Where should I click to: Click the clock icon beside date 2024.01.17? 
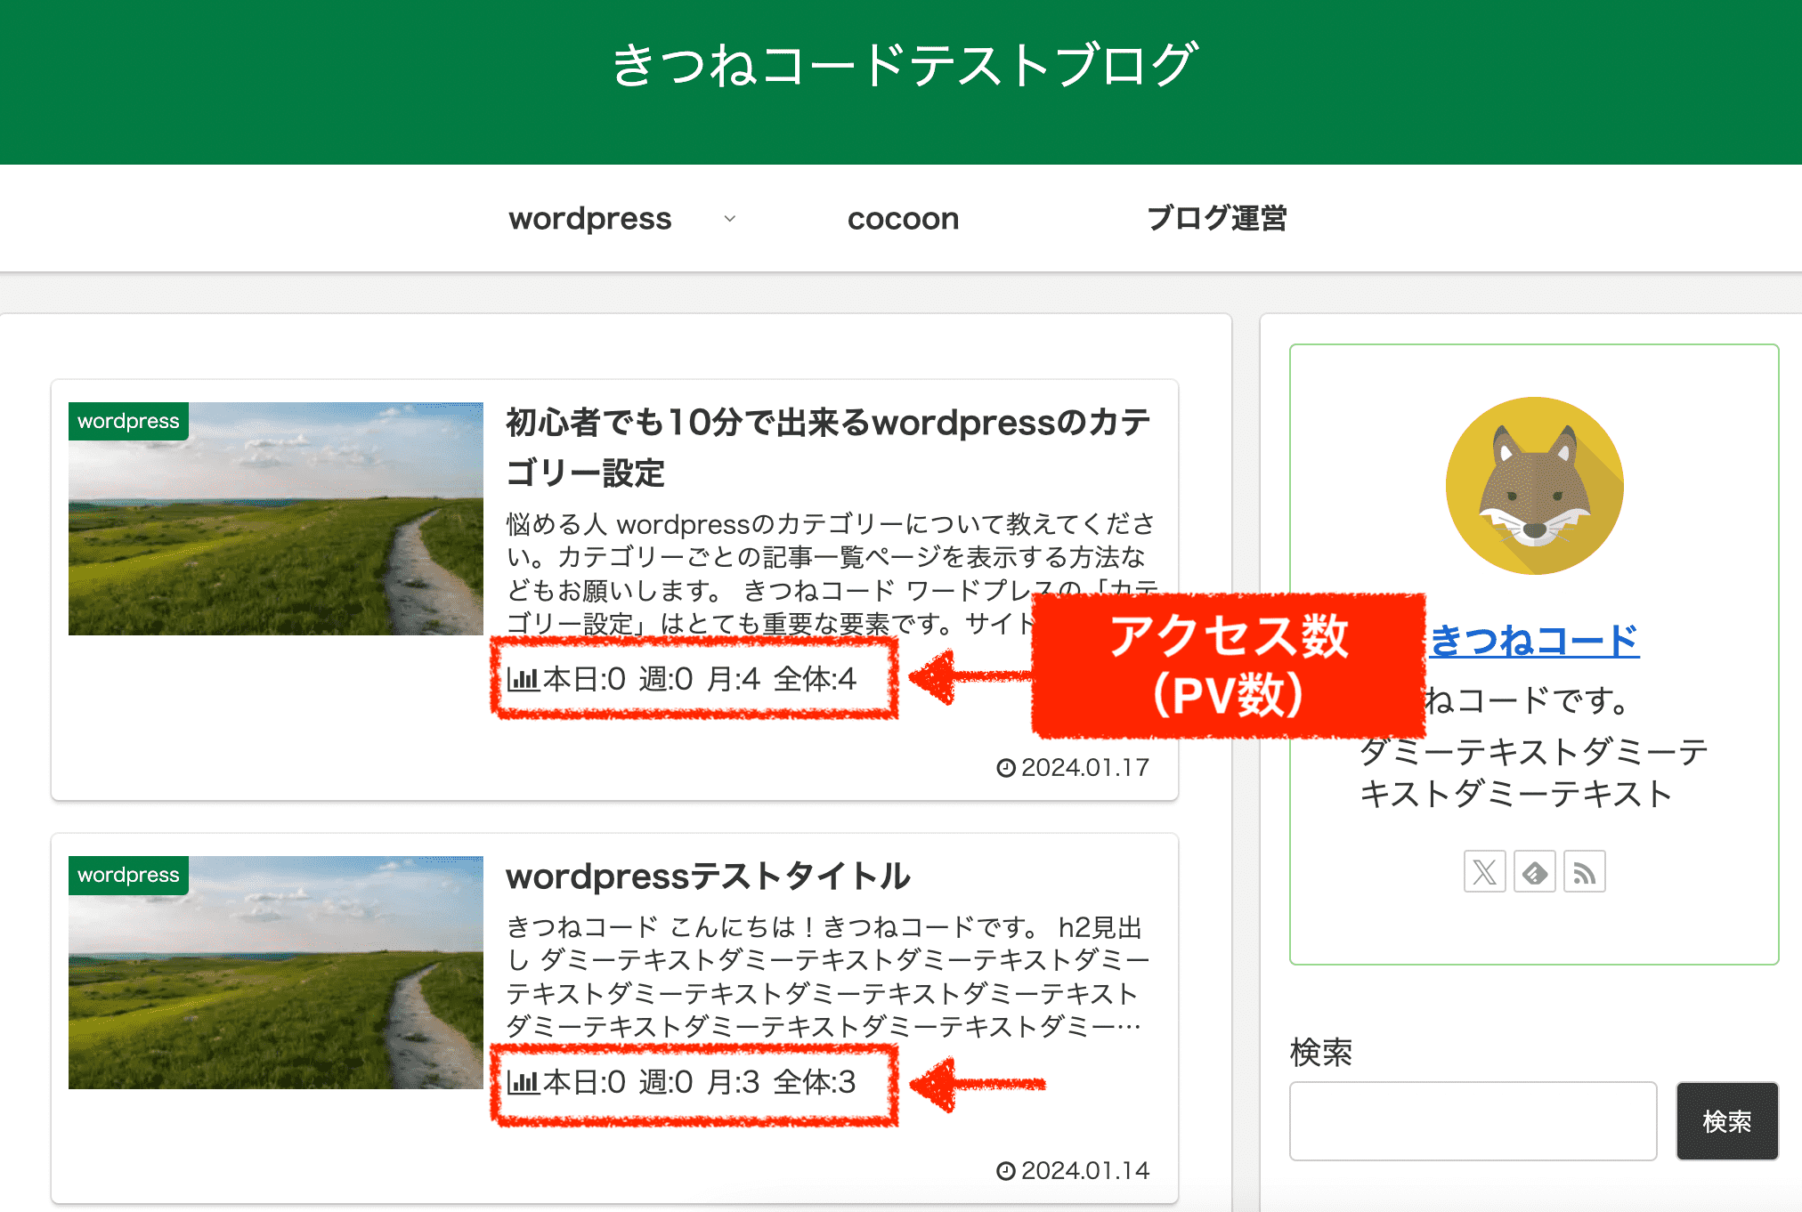[x=1006, y=766]
